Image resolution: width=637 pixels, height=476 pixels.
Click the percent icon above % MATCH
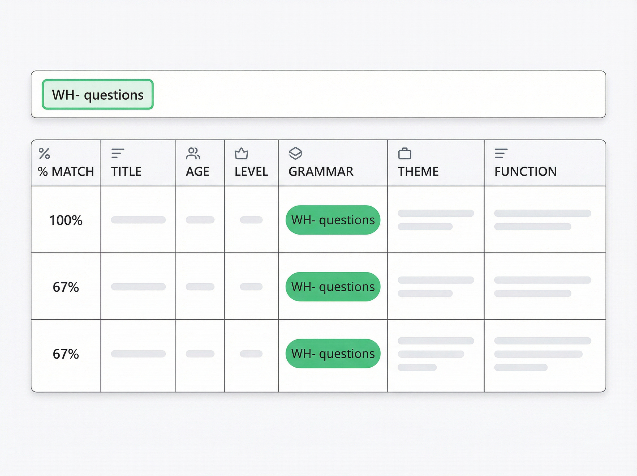[x=44, y=153]
